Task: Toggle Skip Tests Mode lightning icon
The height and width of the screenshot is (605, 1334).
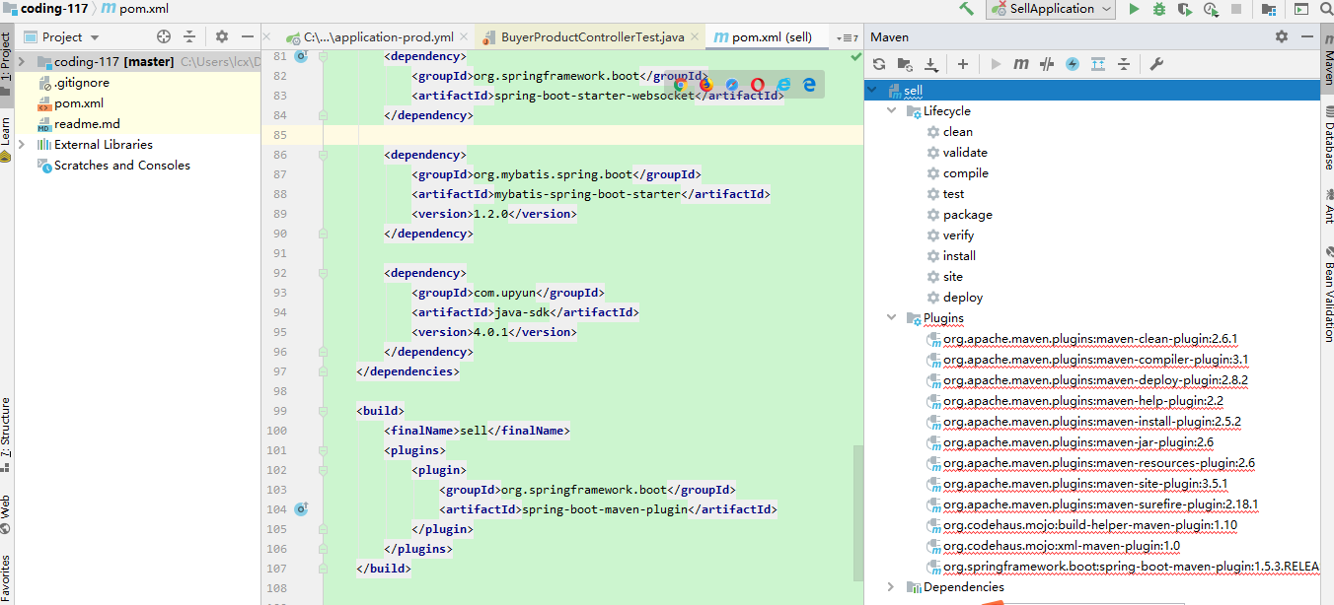Action: tap(1073, 64)
